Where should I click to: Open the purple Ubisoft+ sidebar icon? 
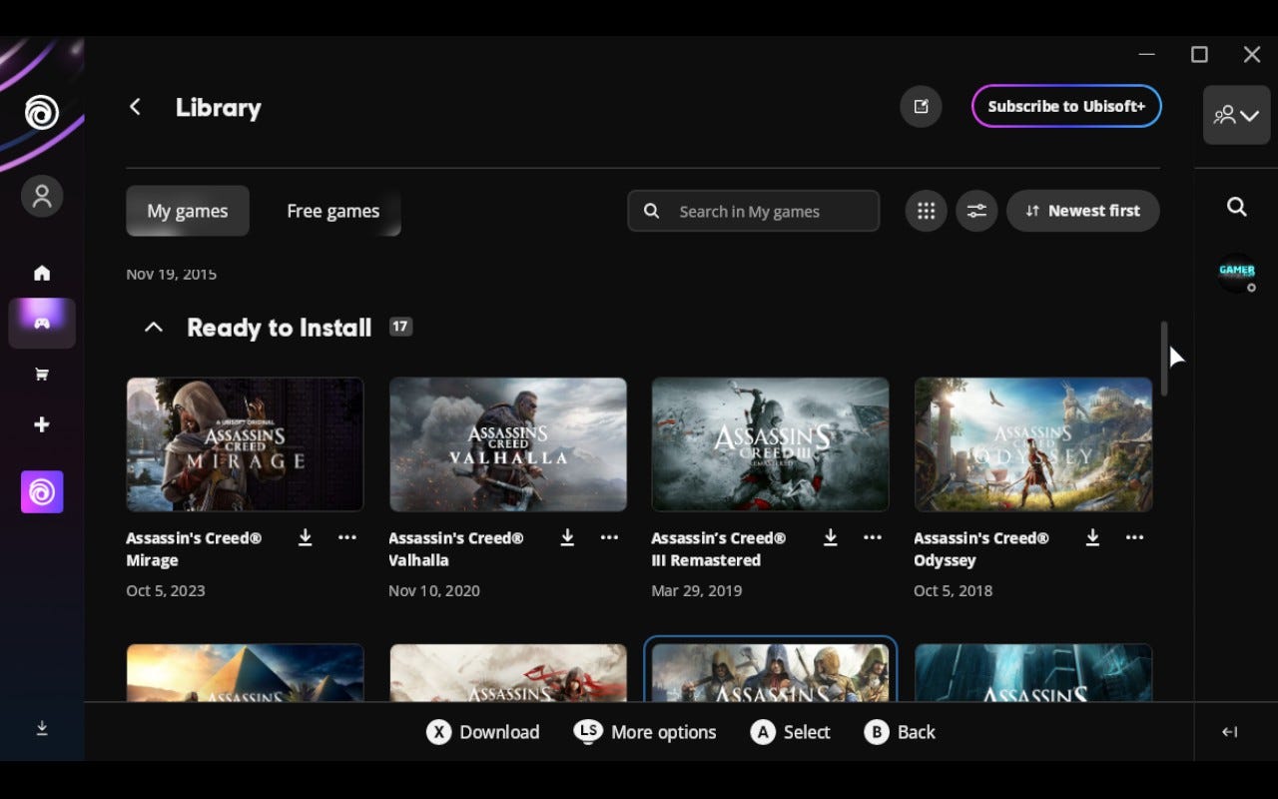coord(42,492)
